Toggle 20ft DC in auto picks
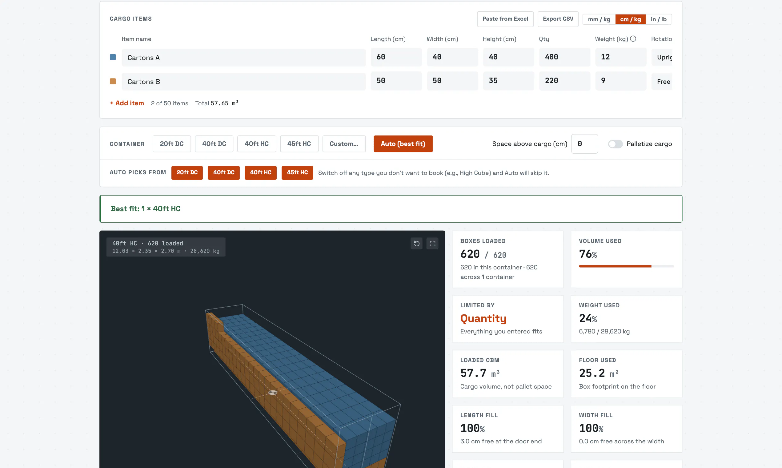The height and width of the screenshot is (468, 782). [x=187, y=172]
